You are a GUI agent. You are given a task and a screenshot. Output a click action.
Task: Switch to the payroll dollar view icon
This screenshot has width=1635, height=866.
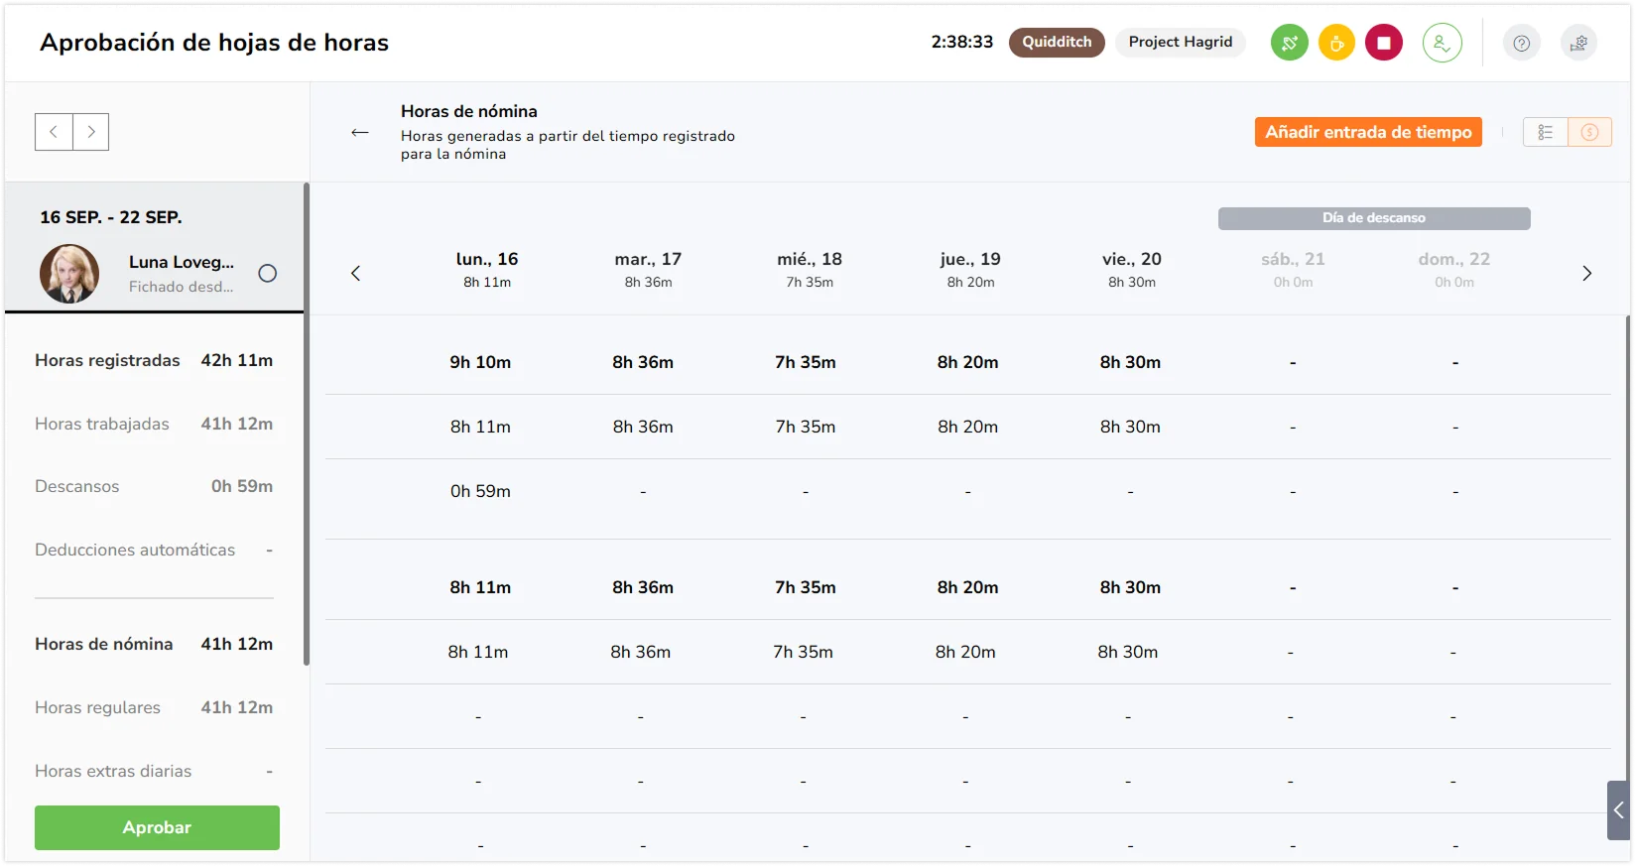point(1589,132)
